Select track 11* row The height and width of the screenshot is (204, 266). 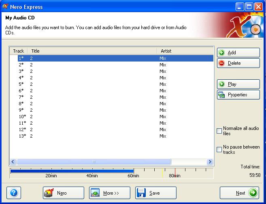point(115,123)
